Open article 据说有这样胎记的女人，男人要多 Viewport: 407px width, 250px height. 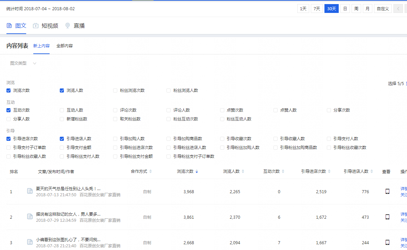pos(68,214)
